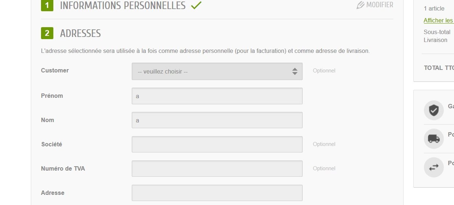Click the Société field label
The width and height of the screenshot is (454, 205).
coord(52,144)
